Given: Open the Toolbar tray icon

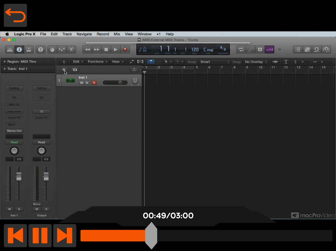Looking at the screenshot, I should [29, 50].
